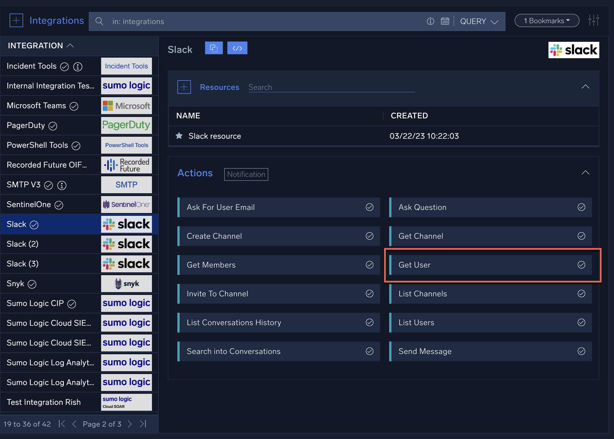614x439 pixels.
Task: Click the info icon inside the search bar
Action: click(430, 21)
